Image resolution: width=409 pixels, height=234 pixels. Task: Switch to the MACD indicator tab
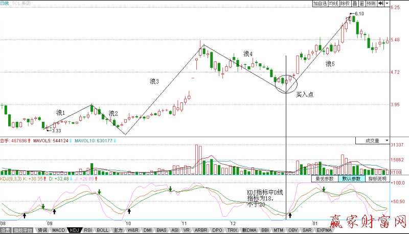click(x=59, y=230)
